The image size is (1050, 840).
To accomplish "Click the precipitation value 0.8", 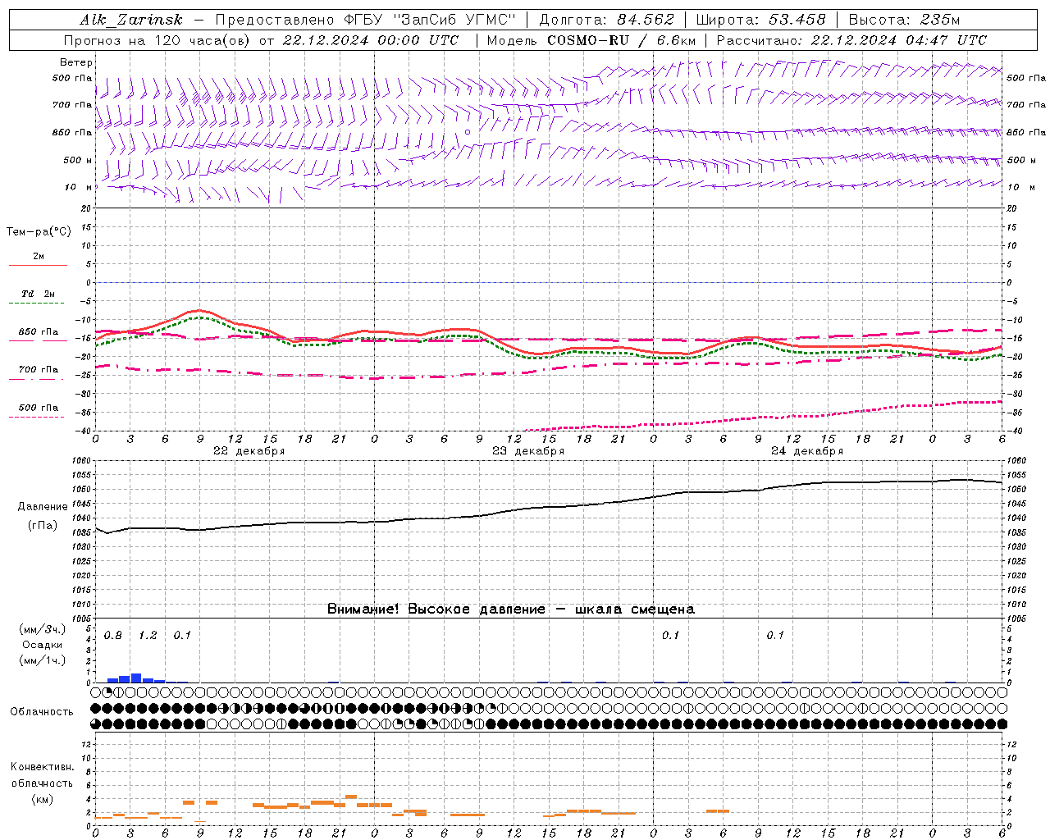I will pyautogui.click(x=113, y=636).
